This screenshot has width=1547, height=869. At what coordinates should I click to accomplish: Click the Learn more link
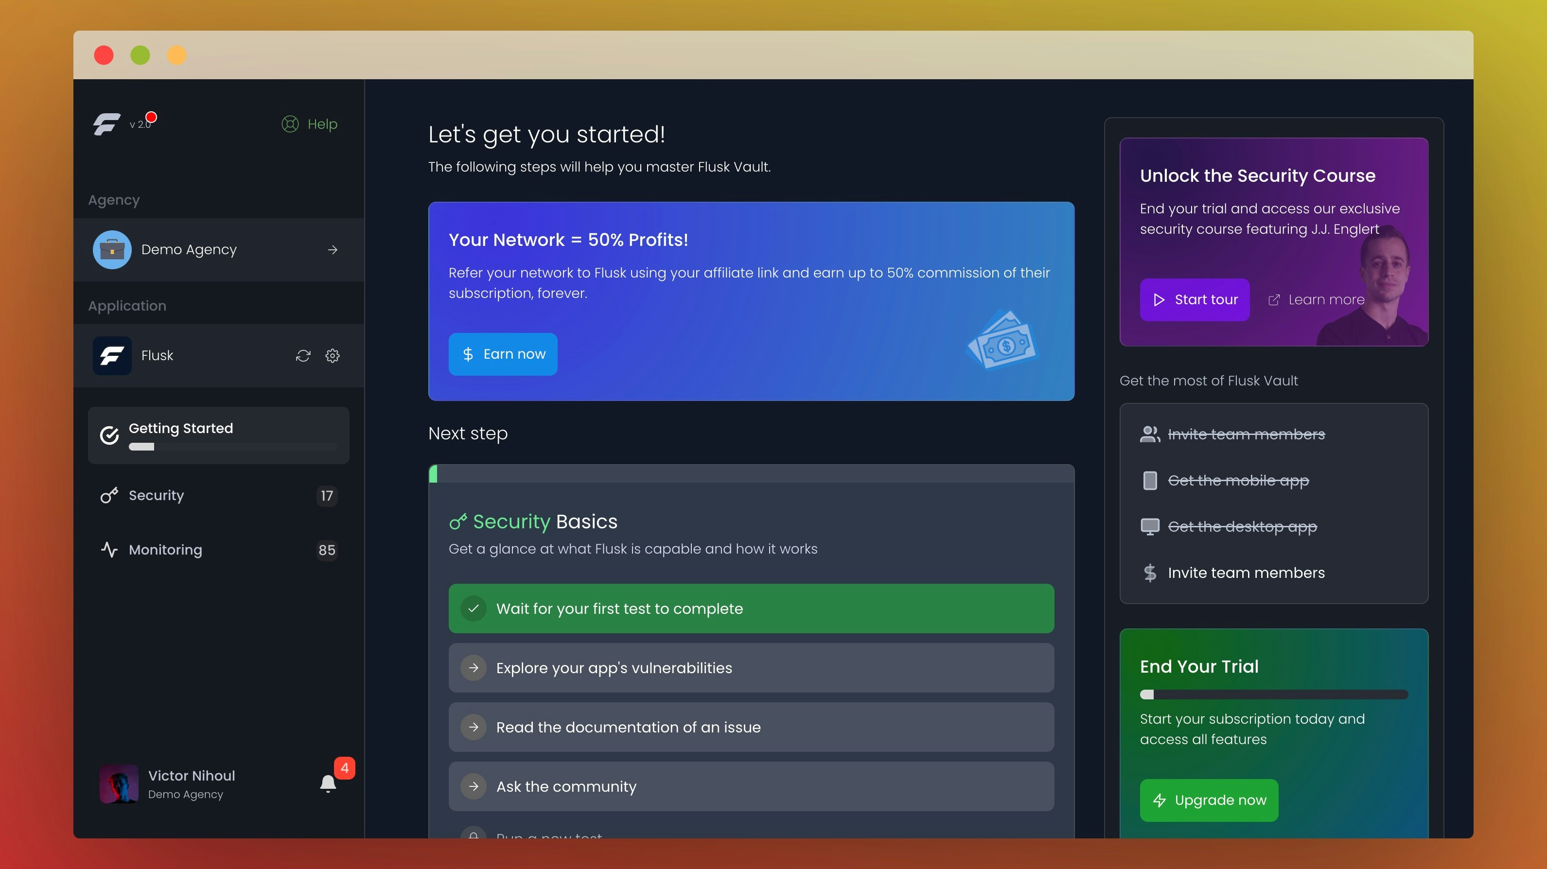(x=1316, y=300)
